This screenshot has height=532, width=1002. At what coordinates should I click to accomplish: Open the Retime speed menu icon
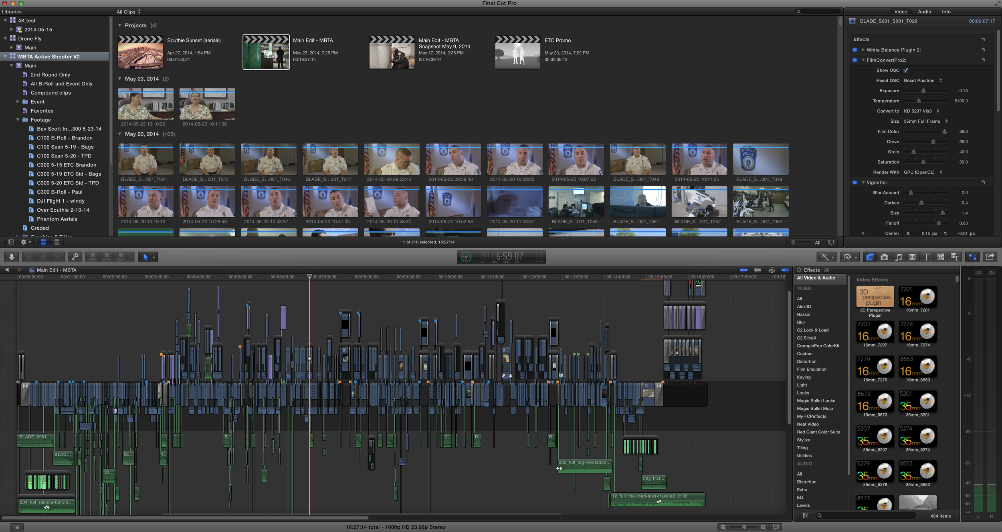coord(849,257)
